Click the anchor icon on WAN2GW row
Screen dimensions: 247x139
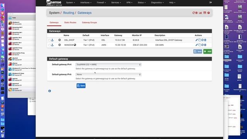tap(52, 45)
